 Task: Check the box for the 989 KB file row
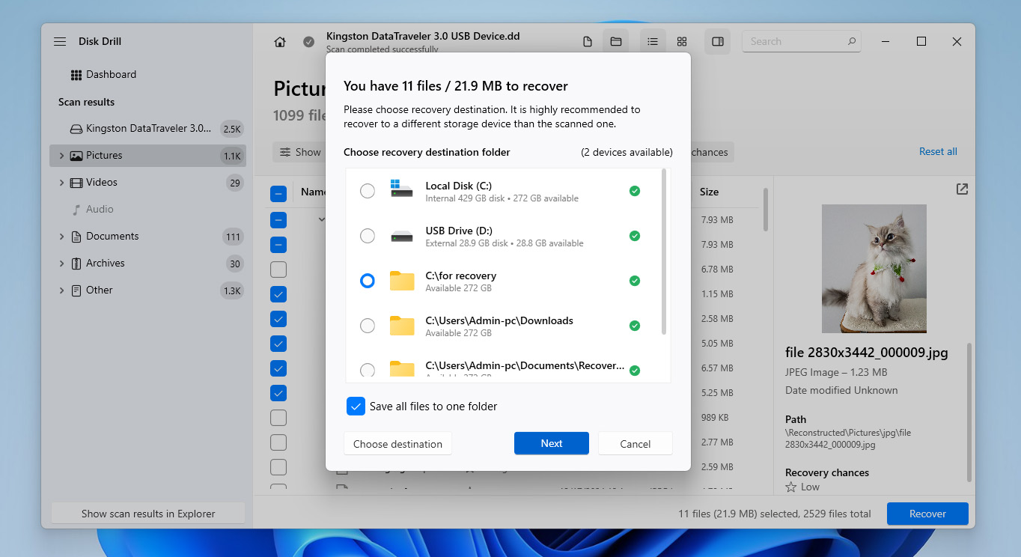pyautogui.click(x=278, y=418)
